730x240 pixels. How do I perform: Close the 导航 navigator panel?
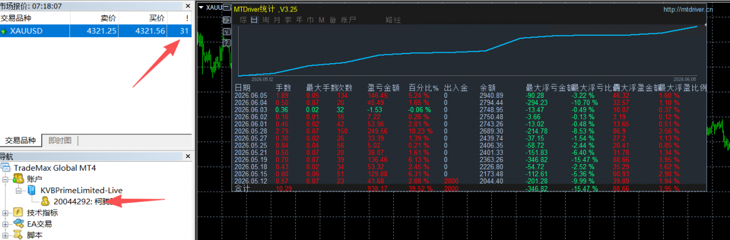[188, 156]
